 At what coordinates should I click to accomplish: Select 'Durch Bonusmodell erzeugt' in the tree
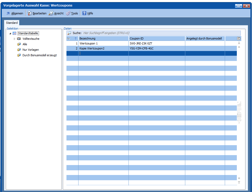39,55
